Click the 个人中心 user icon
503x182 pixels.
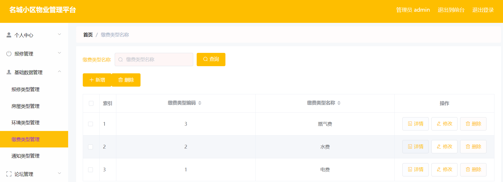[x=9, y=35]
